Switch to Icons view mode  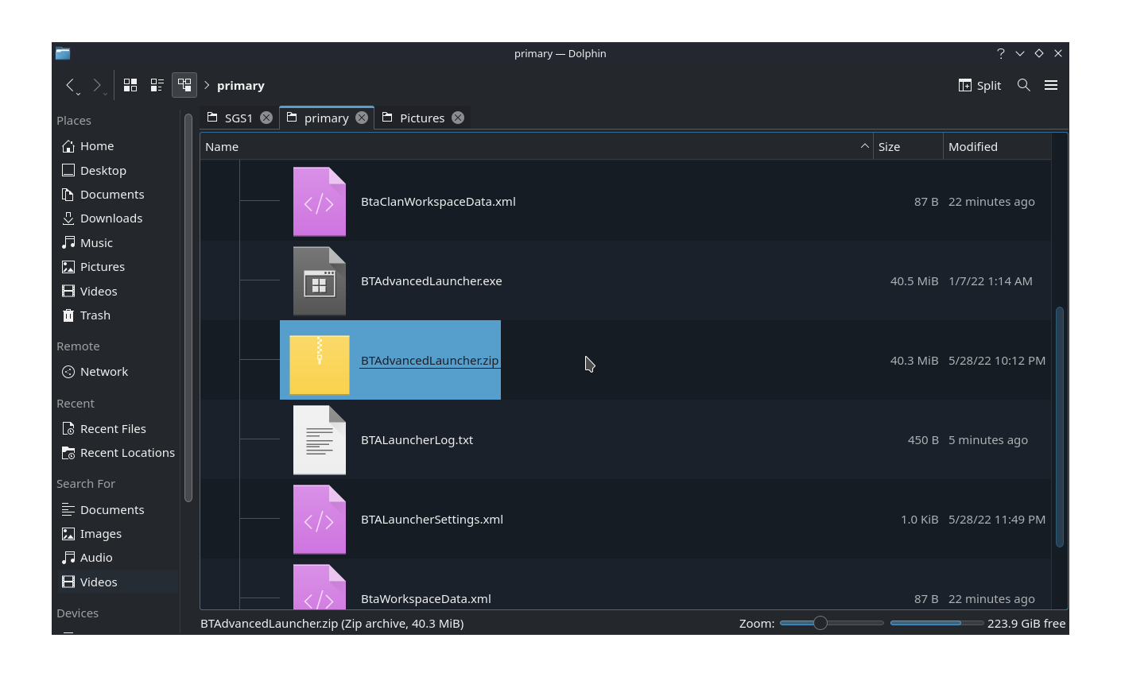tap(130, 85)
